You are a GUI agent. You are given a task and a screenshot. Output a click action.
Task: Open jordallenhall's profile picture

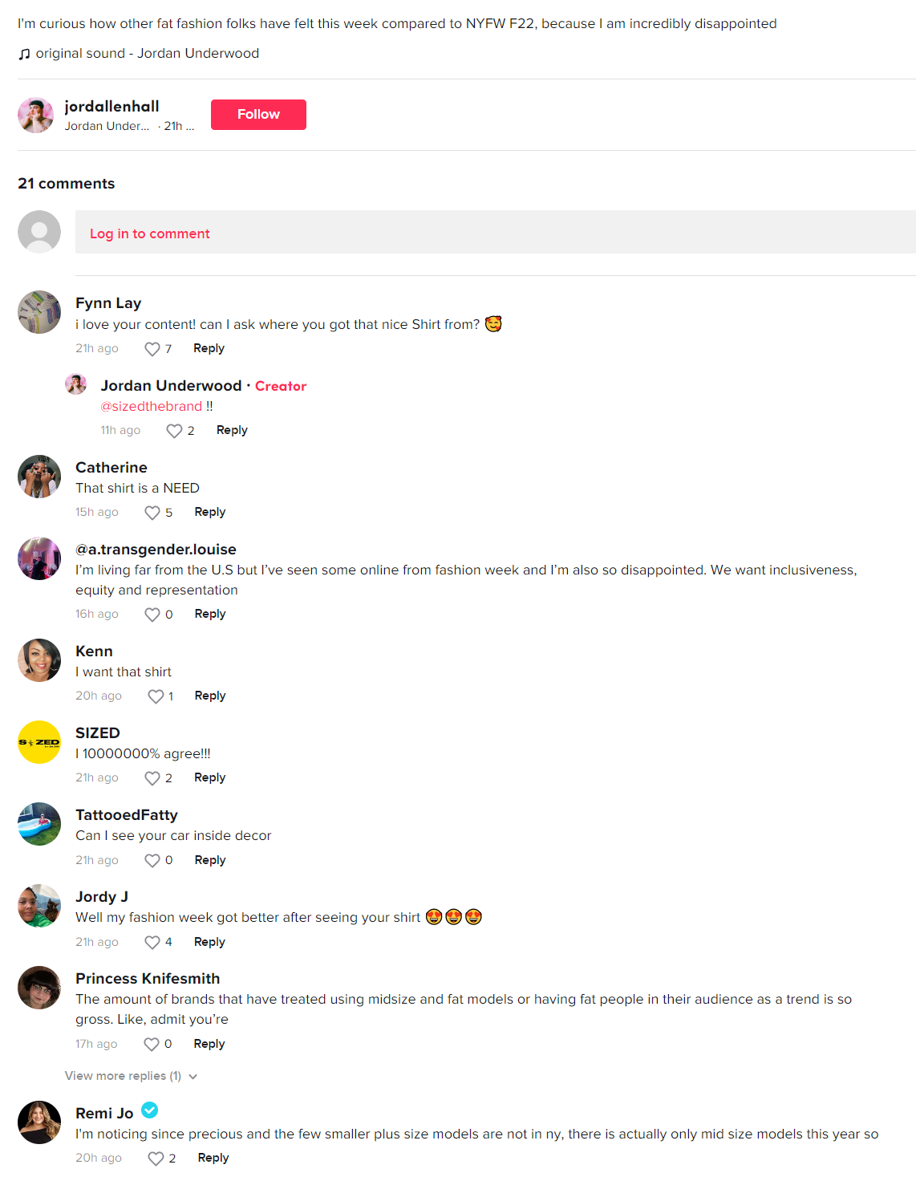click(35, 116)
